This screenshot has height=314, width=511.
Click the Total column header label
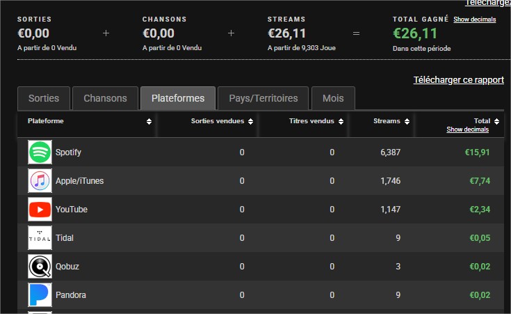coord(482,120)
